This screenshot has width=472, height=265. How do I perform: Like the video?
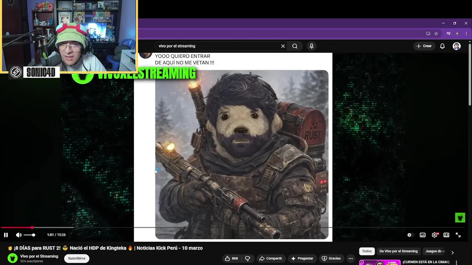(232, 258)
